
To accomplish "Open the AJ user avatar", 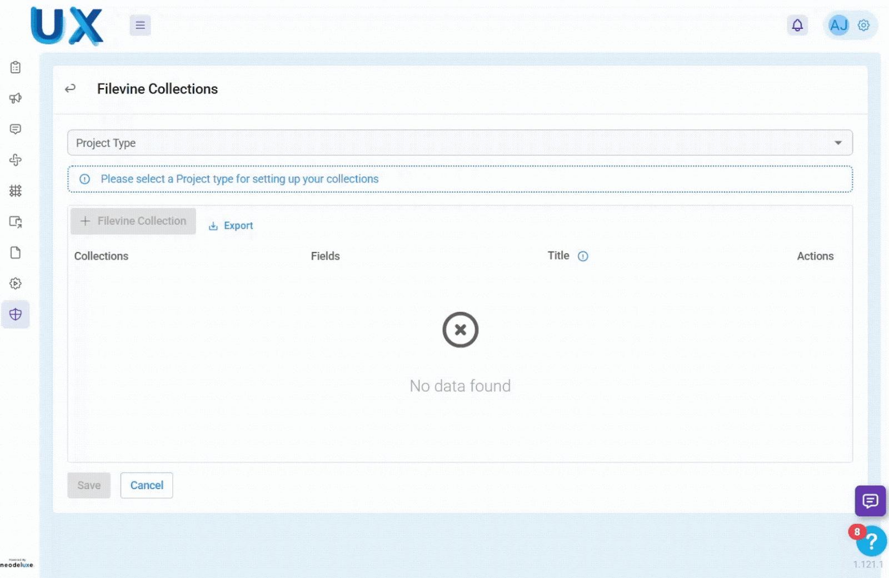I will point(838,25).
